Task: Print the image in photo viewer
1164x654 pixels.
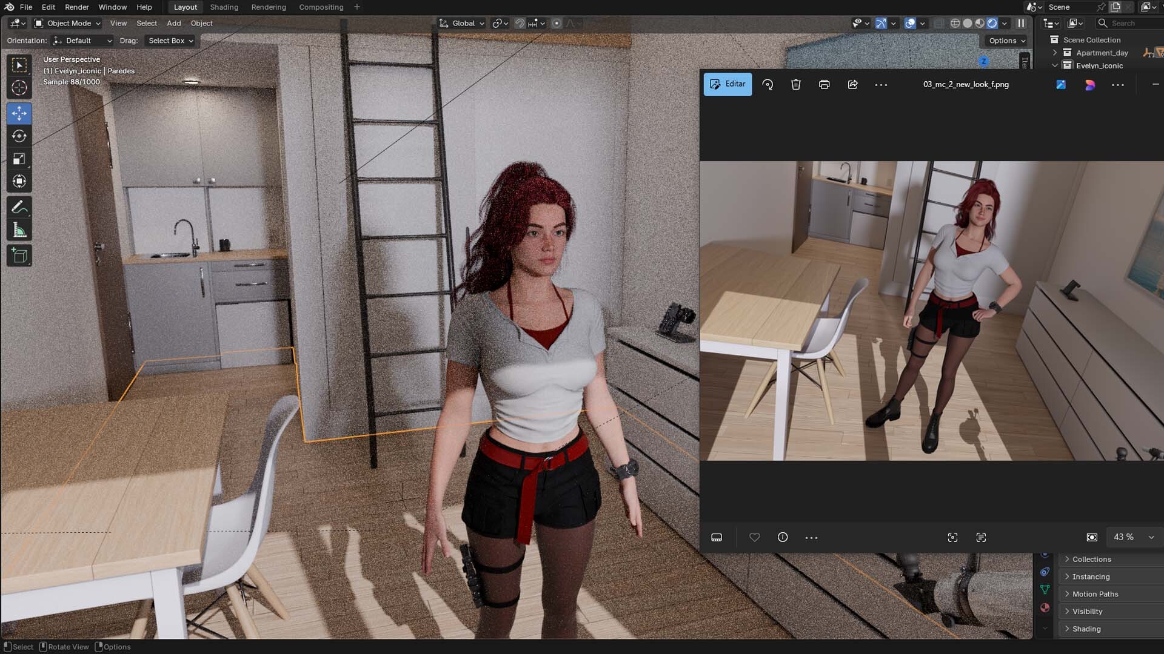Action: tap(824, 84)
